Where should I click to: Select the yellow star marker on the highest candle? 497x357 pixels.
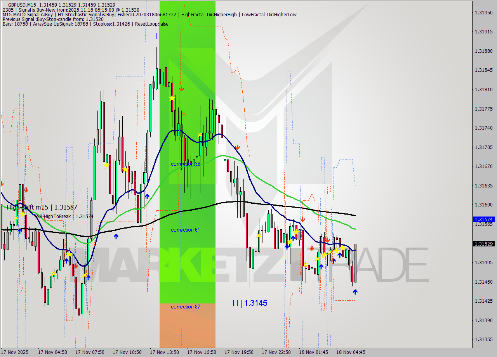click(172, 98)
